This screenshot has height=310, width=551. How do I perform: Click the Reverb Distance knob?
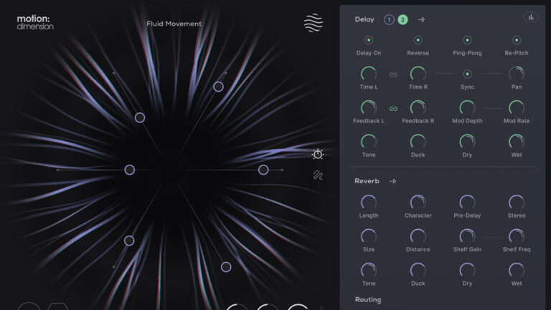[x=418, y=237]
